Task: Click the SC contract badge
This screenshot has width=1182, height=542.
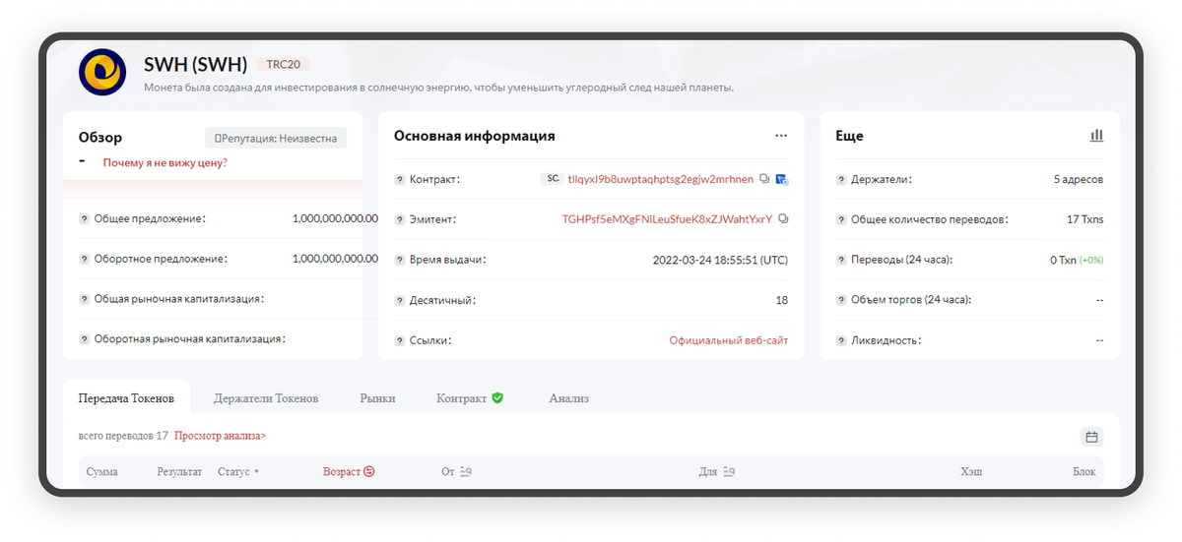Action: point(552,179)
